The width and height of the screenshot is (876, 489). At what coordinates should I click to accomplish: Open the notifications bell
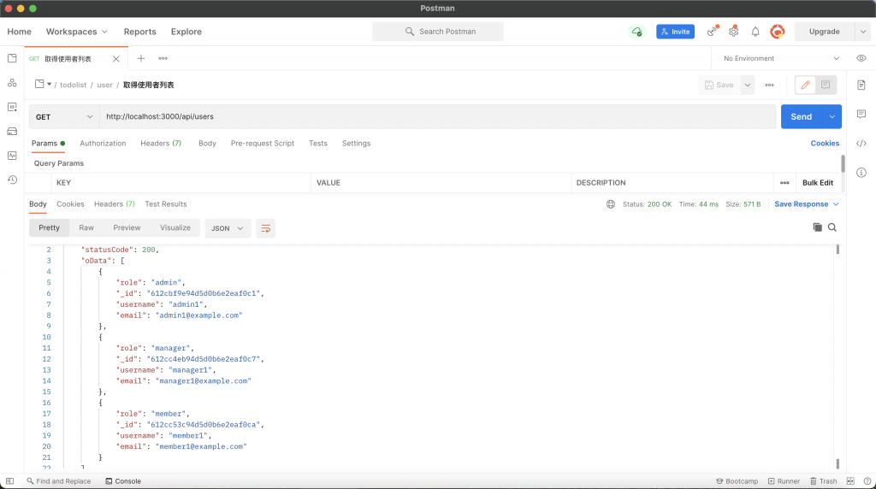pos(755,32)
